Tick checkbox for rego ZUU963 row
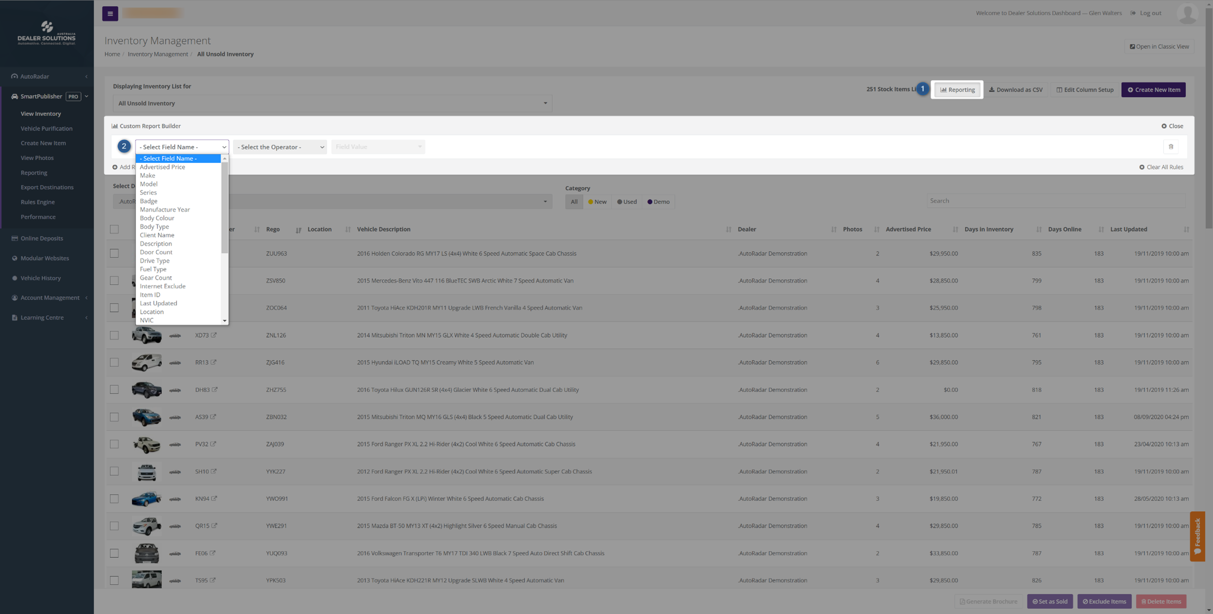 tap(114, 254)
